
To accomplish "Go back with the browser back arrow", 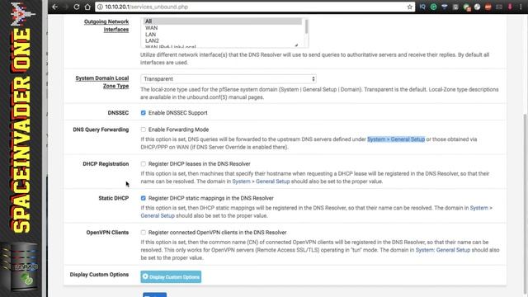I will tap(55, 7).
